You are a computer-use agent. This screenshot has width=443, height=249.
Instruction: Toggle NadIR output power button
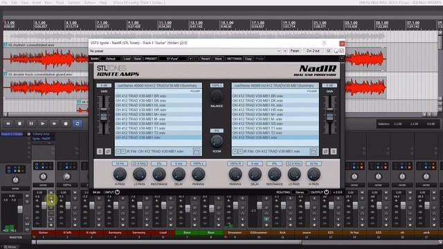tap(326, 192)
